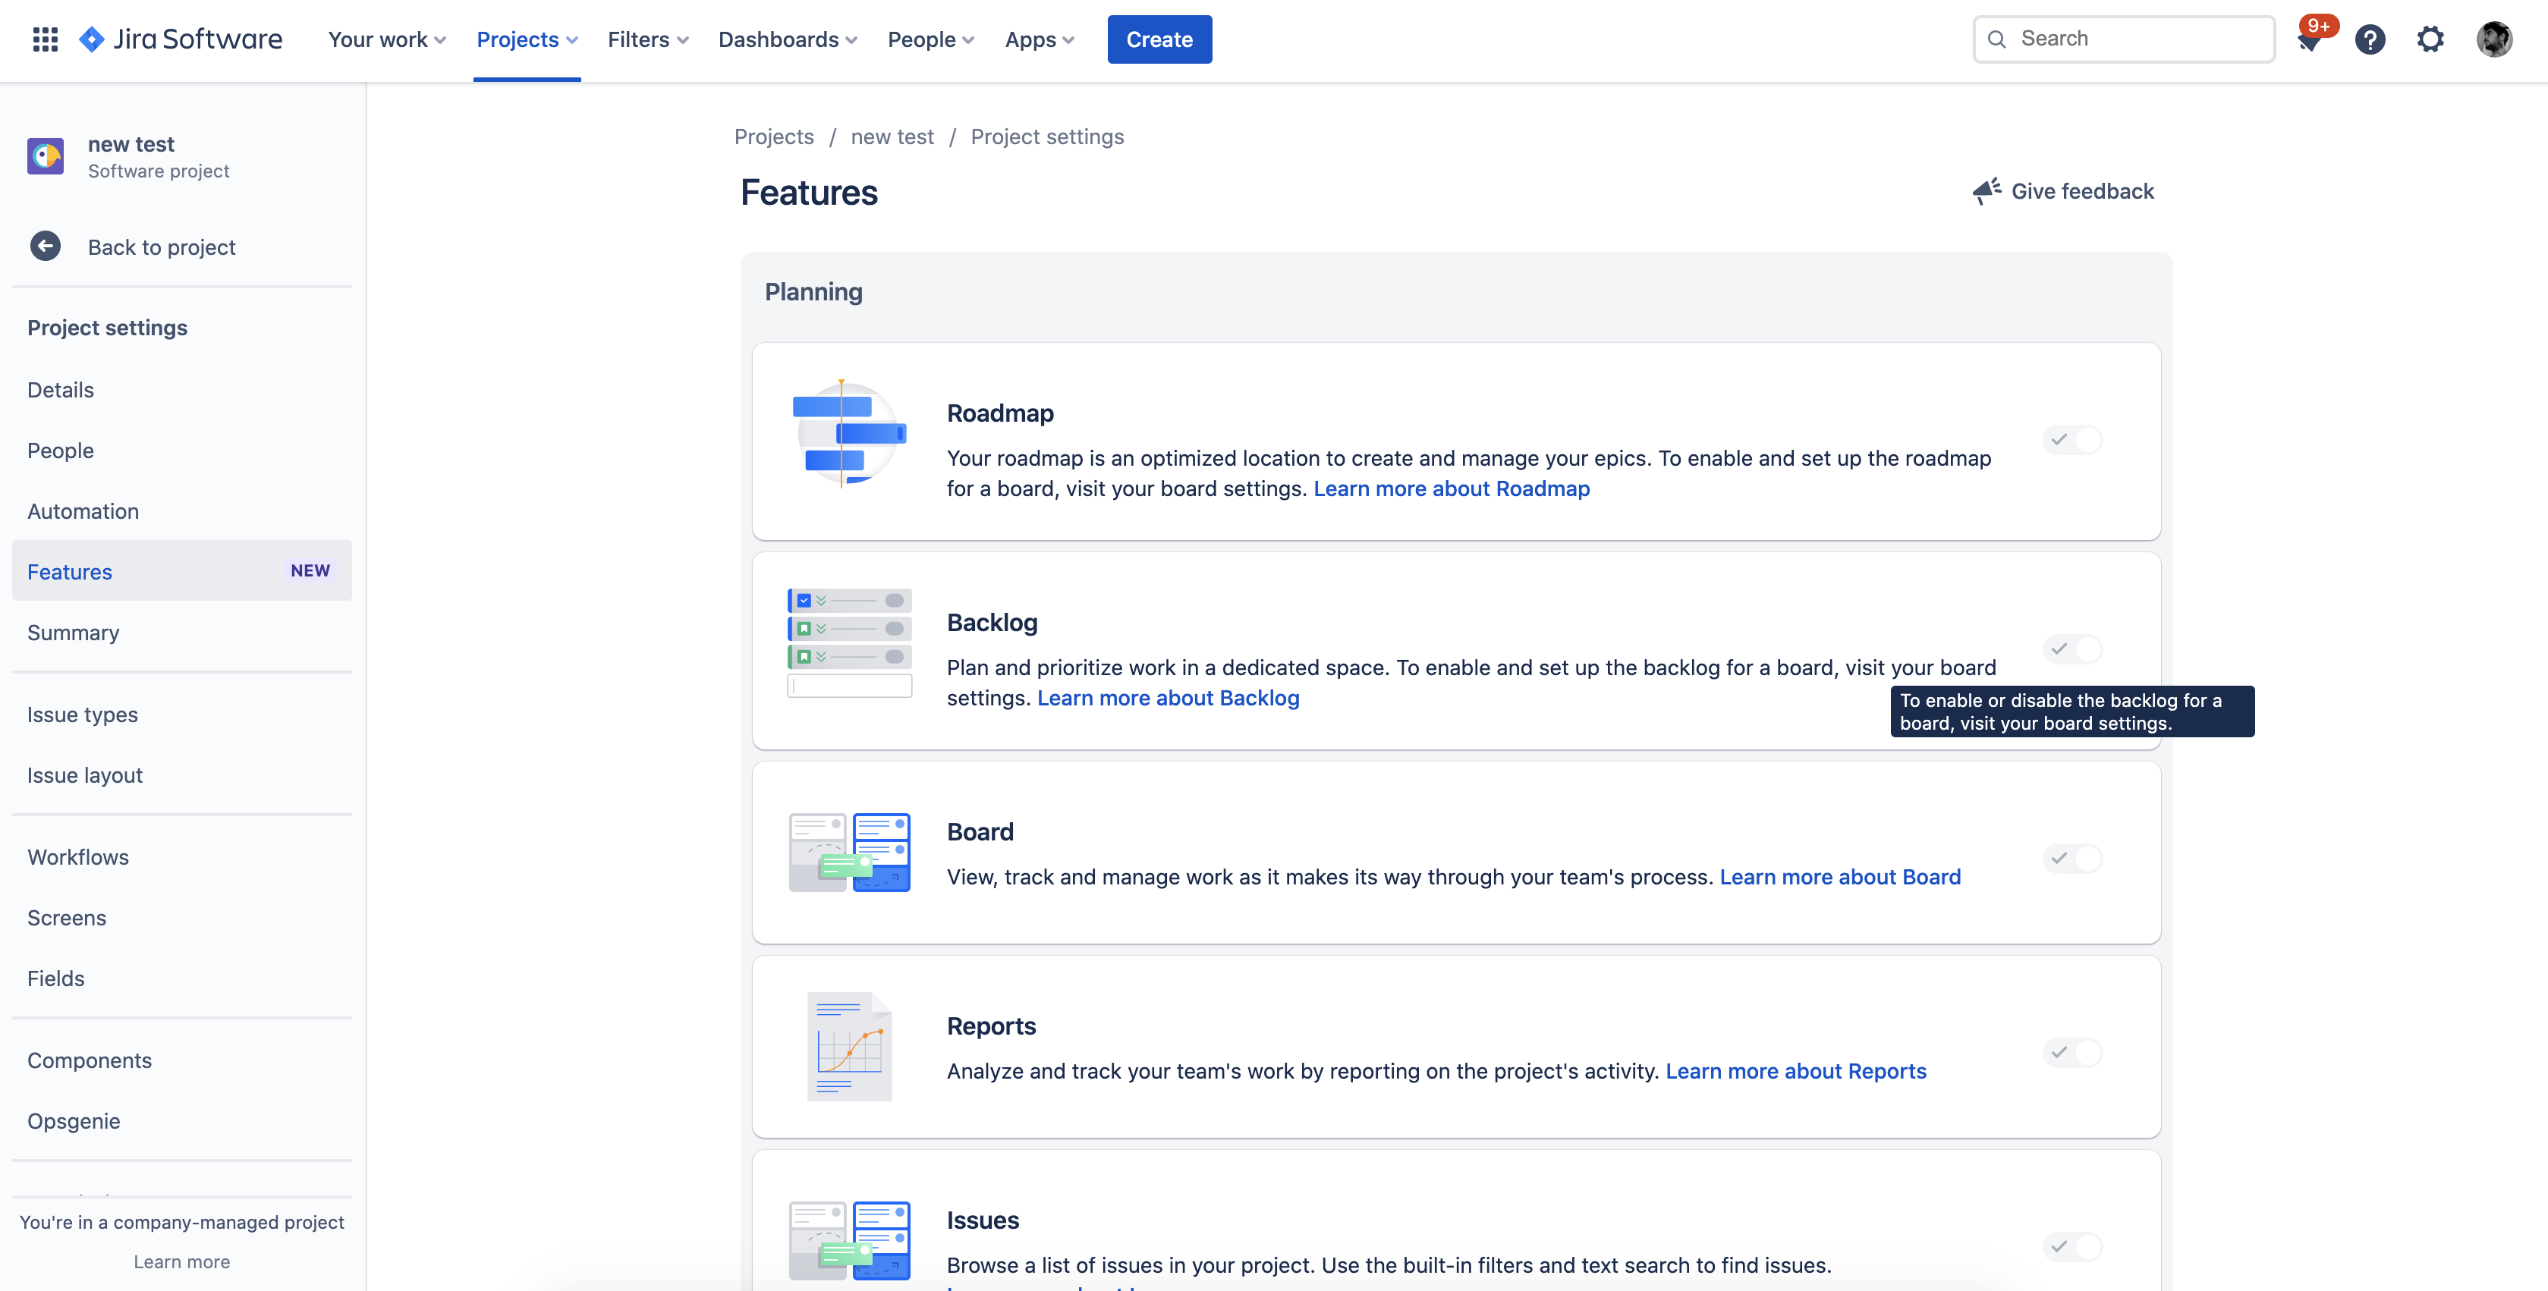This screenshot has width=2548, height=1291.
Task: Click the new test project avatar
Action: tap(46, 156)
